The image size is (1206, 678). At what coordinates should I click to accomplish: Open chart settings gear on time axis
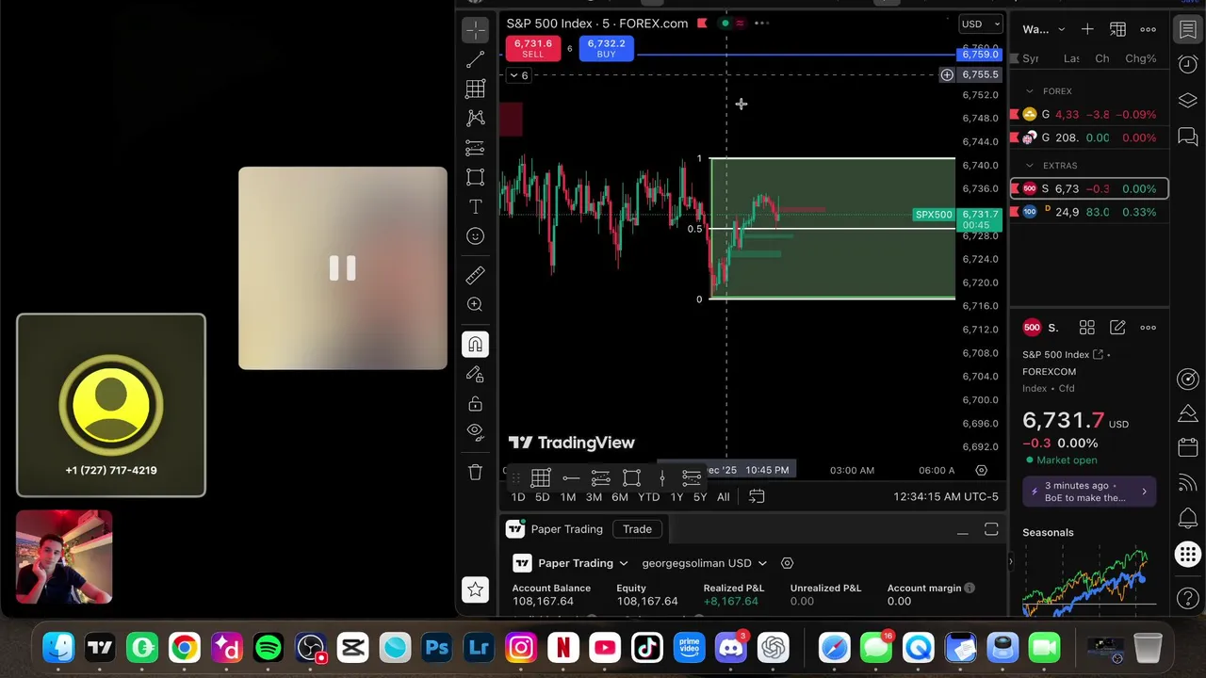[x=982, y=470]
